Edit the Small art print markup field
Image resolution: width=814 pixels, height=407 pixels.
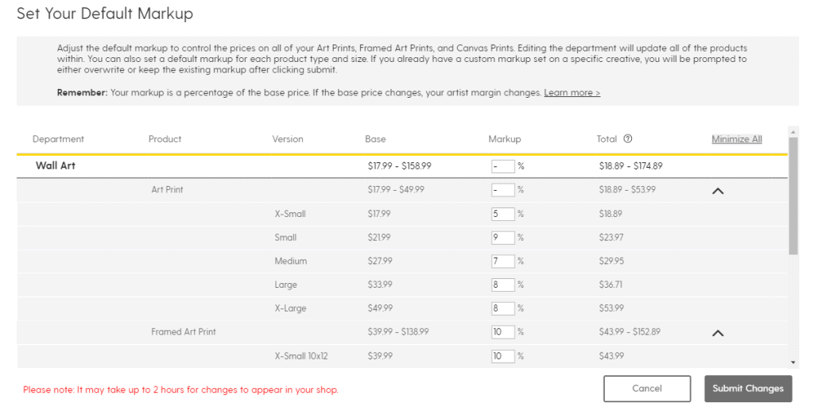coord(502,237)
